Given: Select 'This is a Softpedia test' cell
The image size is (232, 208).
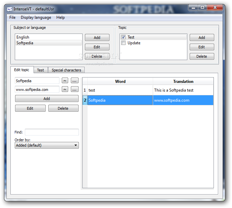Looking at the screenshot, I should [183, 90].
